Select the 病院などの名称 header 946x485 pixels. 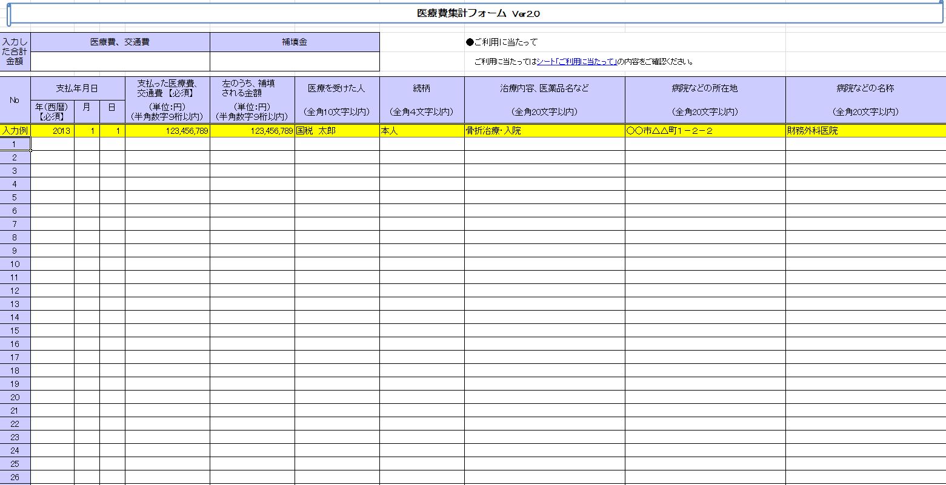click(x=865, y=100)
